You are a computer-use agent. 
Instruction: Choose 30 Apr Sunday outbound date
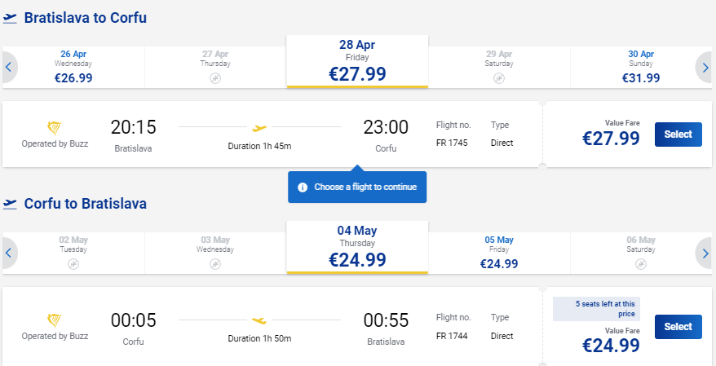[641, 67]
